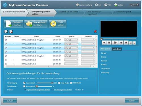Open Untertitel dropdown for HAFEN_1938 Title 4
The width and height of the screenshot is (142, 106).
coord(88,60)
